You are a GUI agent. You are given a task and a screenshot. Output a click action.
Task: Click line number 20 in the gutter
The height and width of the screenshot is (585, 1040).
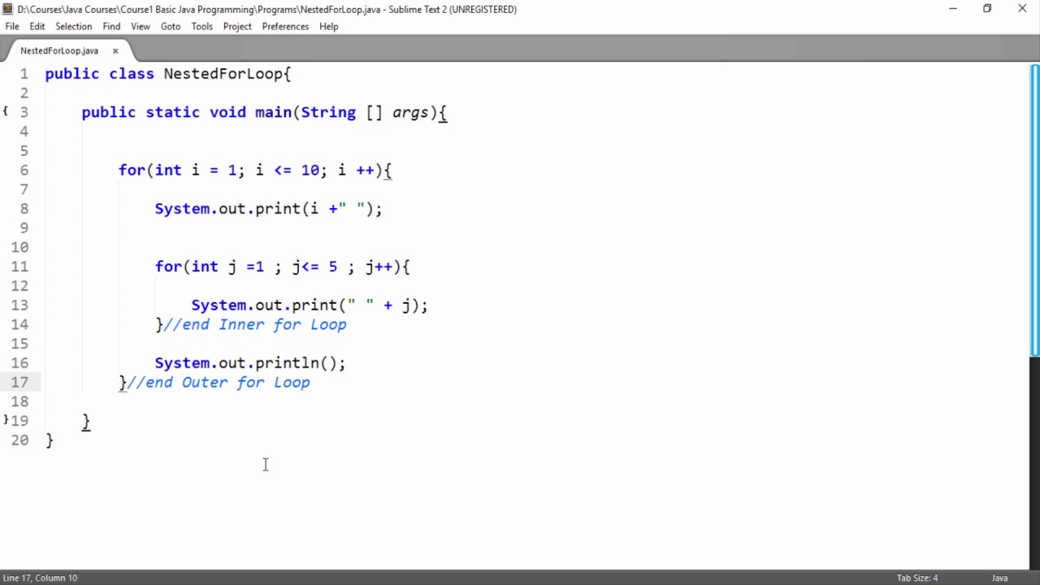(x=19, y=440)
